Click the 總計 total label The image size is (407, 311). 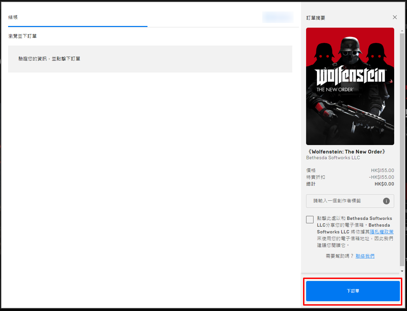click(x=311, y=184)
